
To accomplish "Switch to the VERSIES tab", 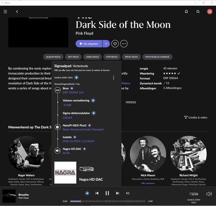I will pyautogui.click(x=131, y=102).
